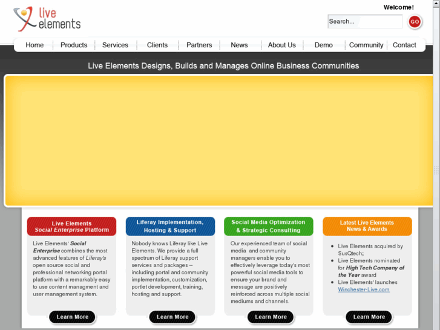Click the Latest News & Awards orange header

[367, 226]
